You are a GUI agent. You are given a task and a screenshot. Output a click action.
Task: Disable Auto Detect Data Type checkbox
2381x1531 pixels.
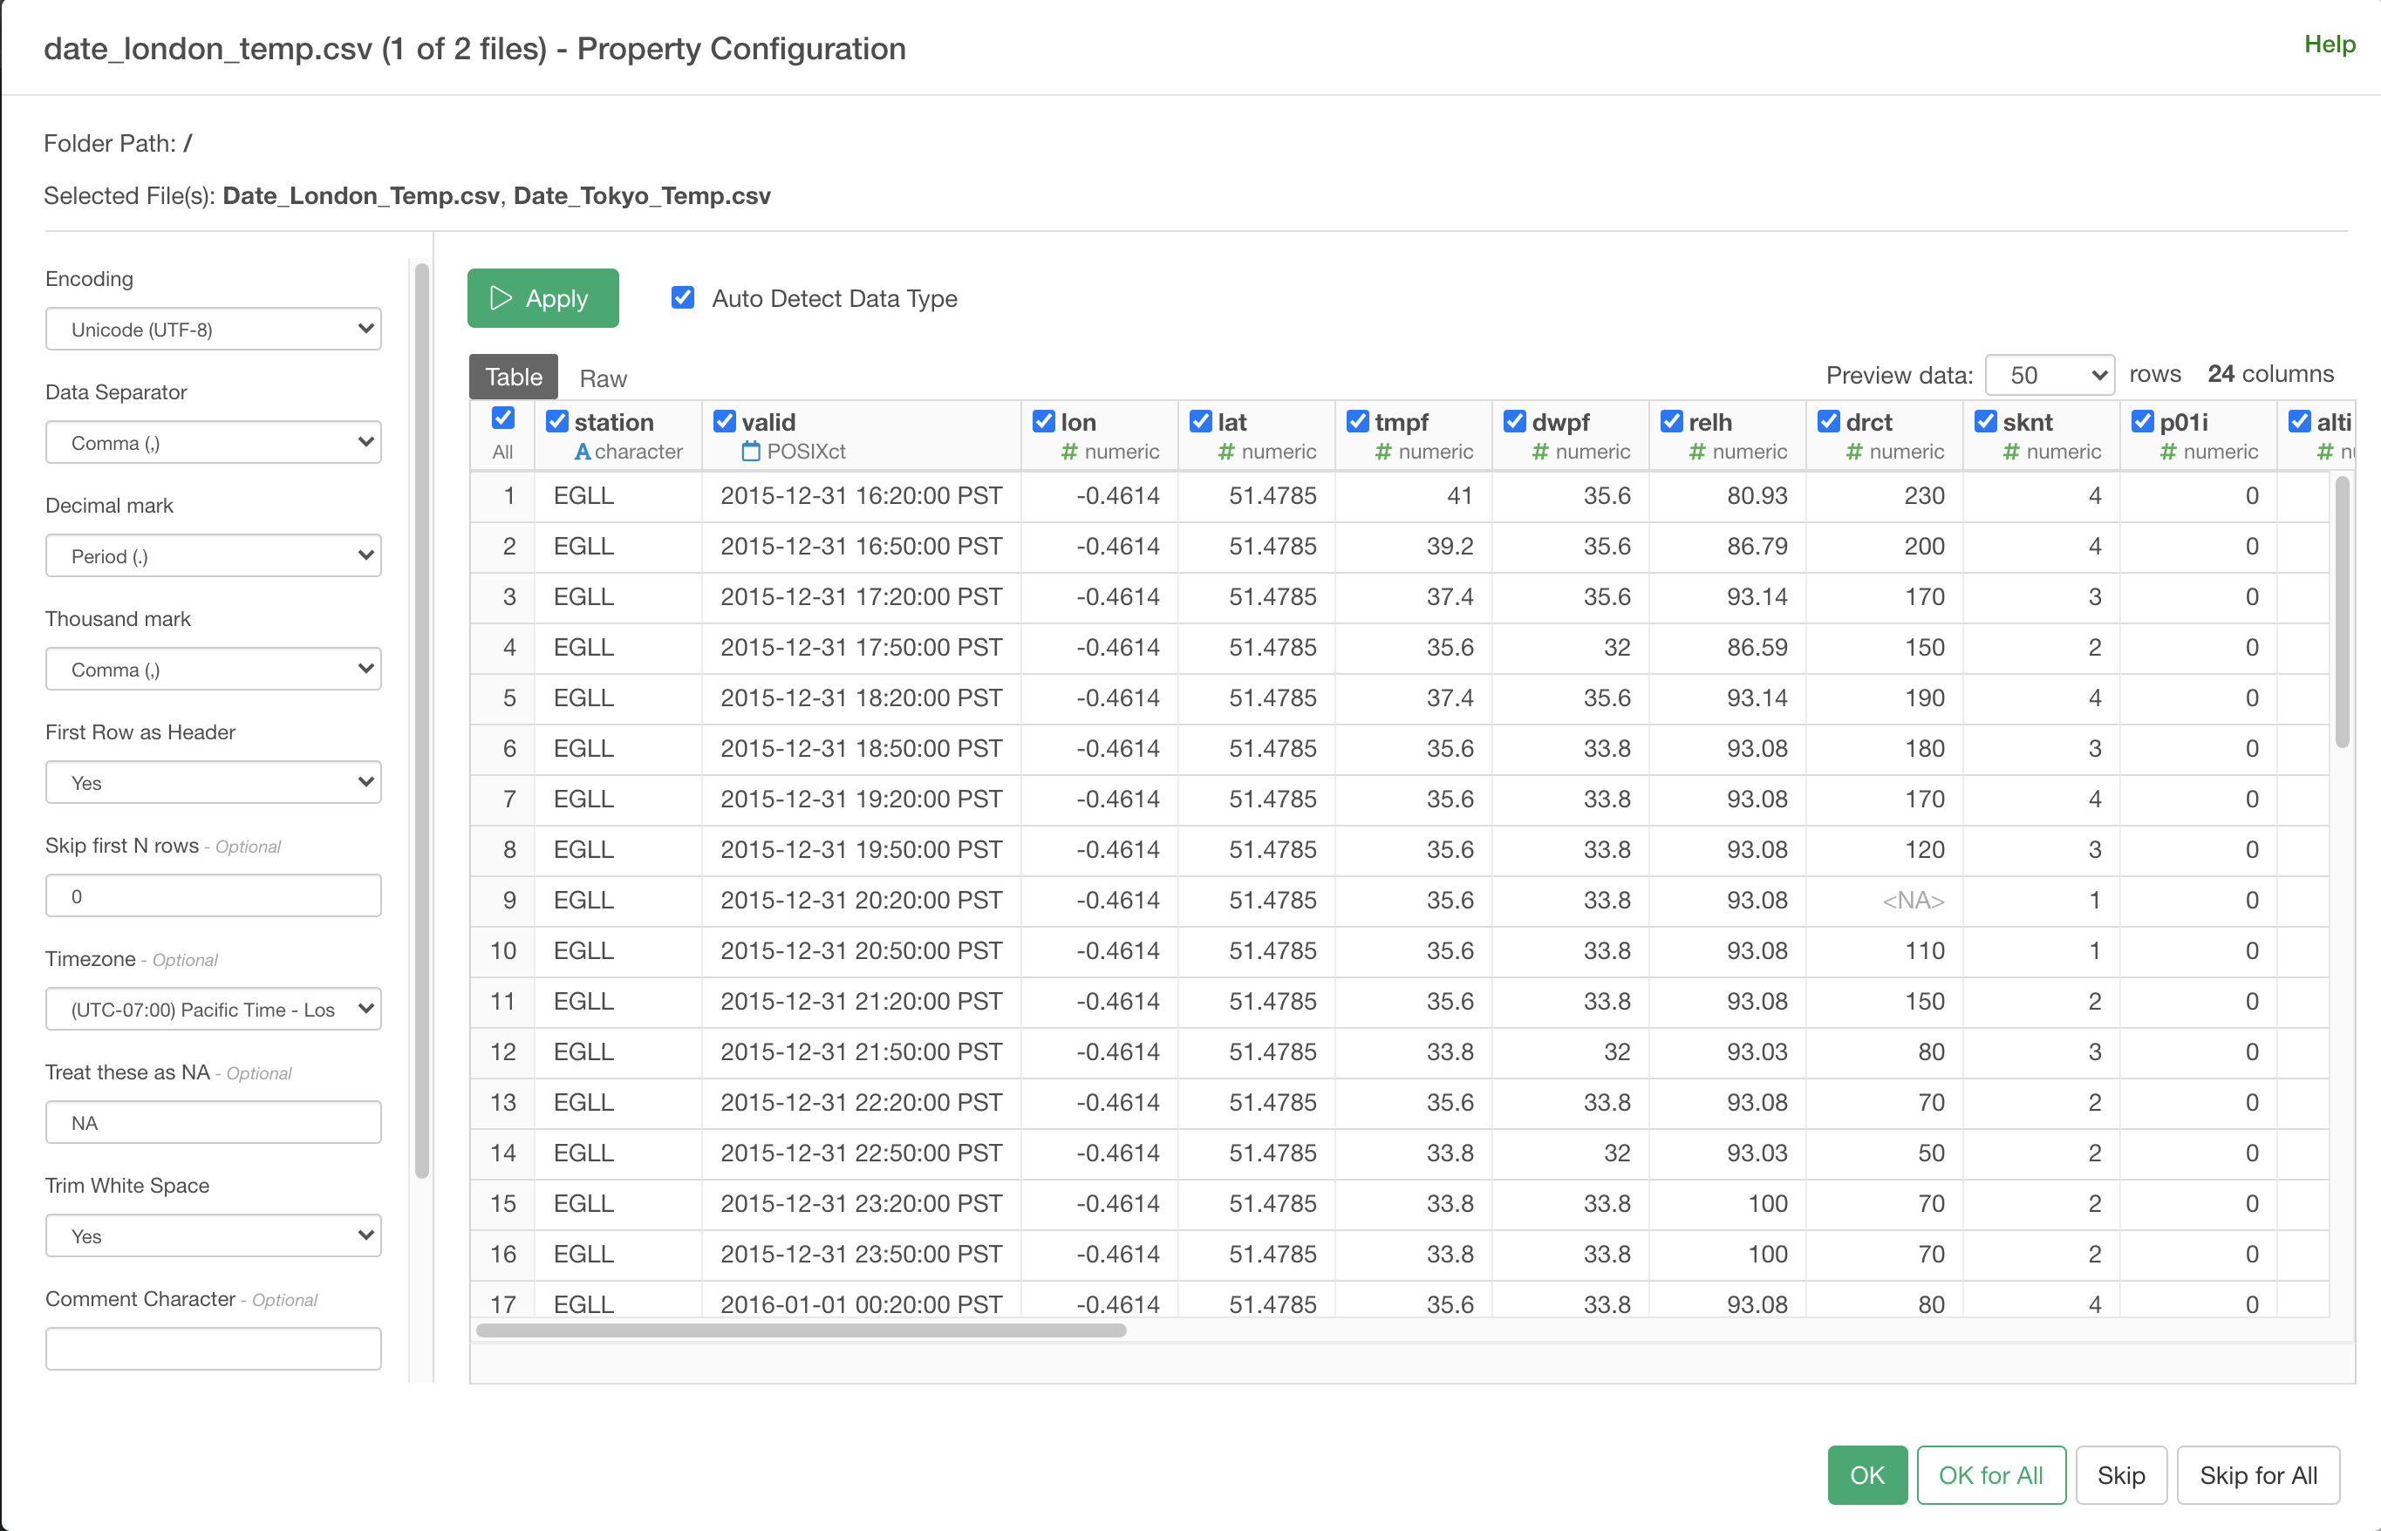click(682, 297)
